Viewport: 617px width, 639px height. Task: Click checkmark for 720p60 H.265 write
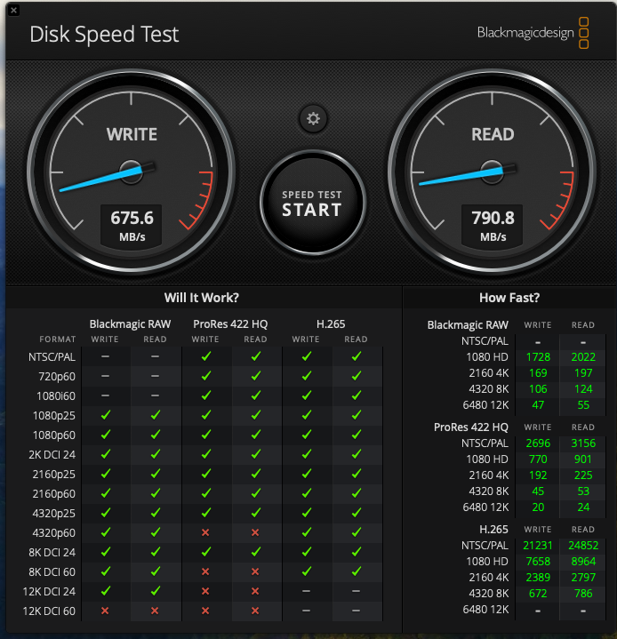coord(306,376)
